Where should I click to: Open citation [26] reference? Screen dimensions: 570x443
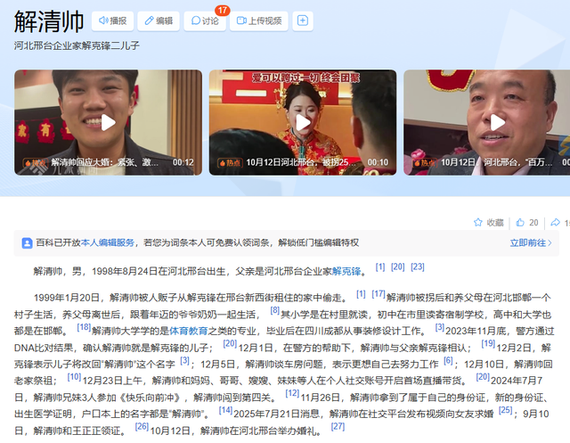[142, 426]
